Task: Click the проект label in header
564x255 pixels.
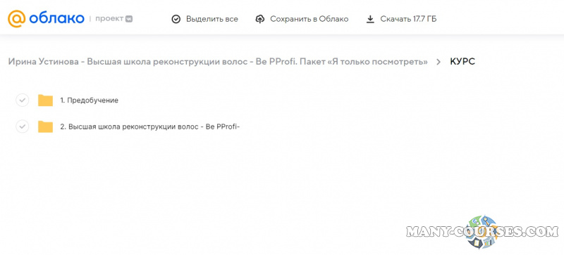Action: [x=109, y=19]
